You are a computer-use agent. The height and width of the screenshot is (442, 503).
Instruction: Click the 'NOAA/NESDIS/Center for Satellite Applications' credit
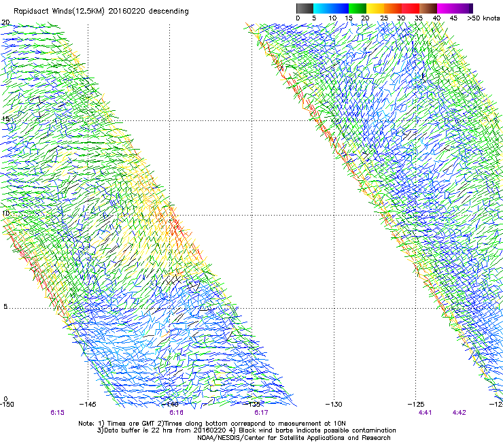click(294, 438)
